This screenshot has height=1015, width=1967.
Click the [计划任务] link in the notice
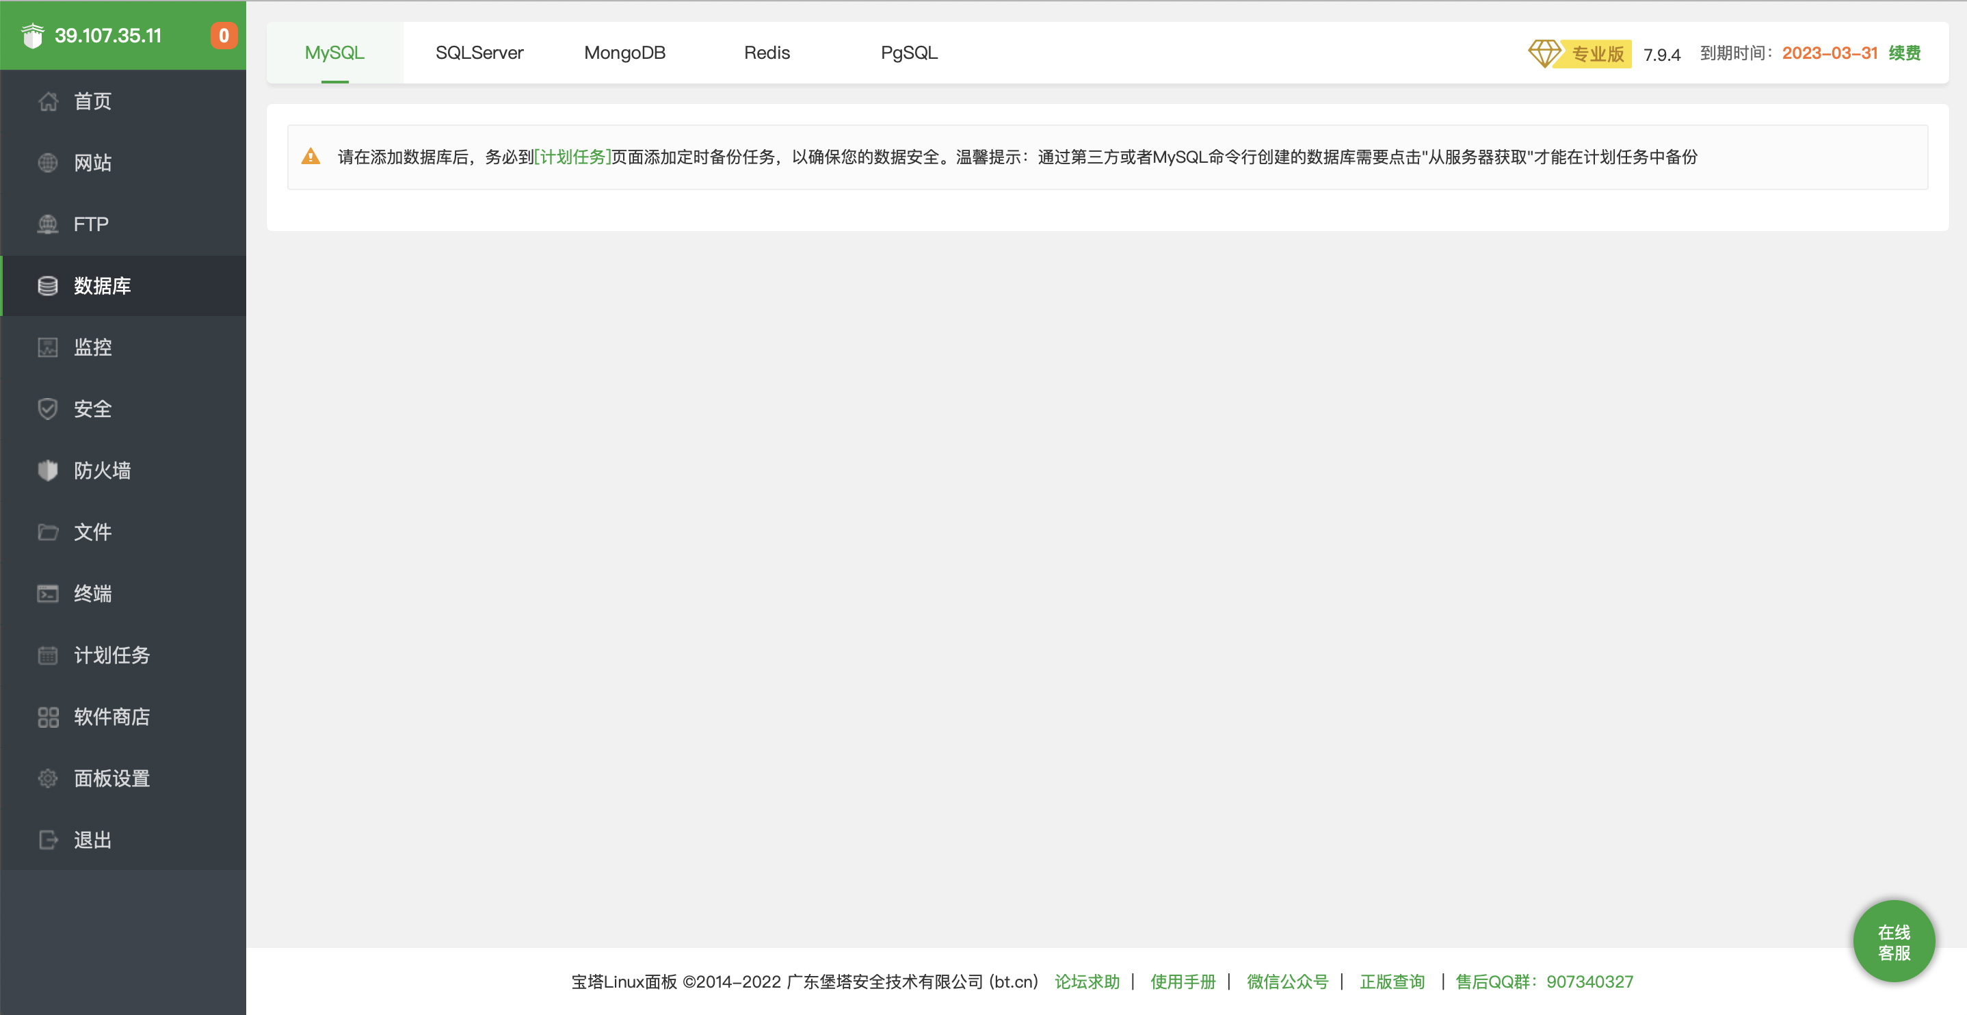[x=572, y=157]
